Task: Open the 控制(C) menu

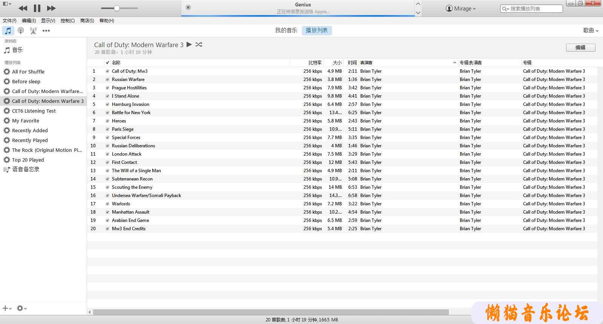Action: pos(68,21)
